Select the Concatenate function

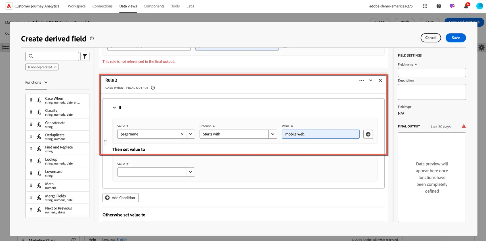57,124
